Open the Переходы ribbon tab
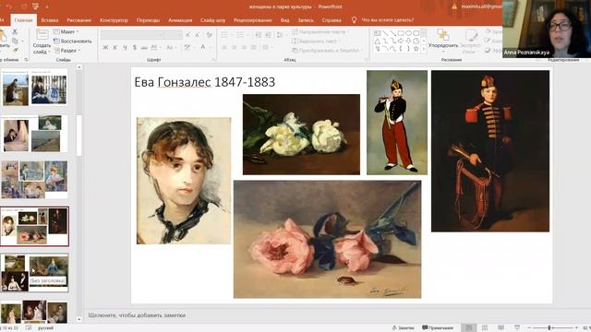The width and height of the screenshot is (591, 332). 148,20
